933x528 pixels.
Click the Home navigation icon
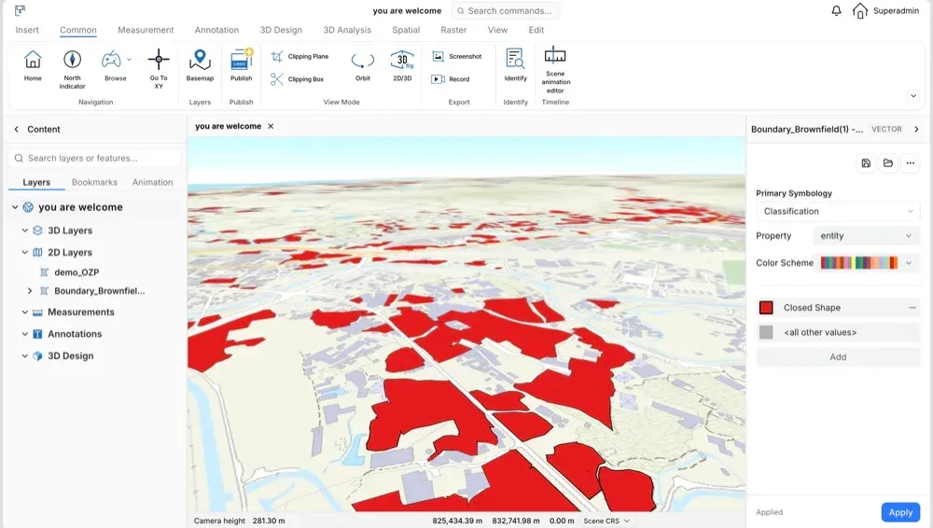coord(33,60)
